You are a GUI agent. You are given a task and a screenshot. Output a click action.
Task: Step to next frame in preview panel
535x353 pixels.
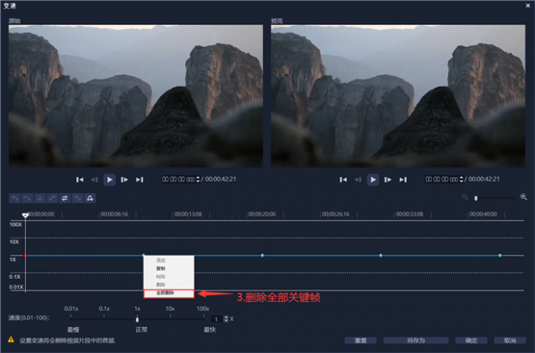point(387,179)
